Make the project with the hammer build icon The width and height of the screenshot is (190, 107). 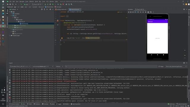[21, 4]
